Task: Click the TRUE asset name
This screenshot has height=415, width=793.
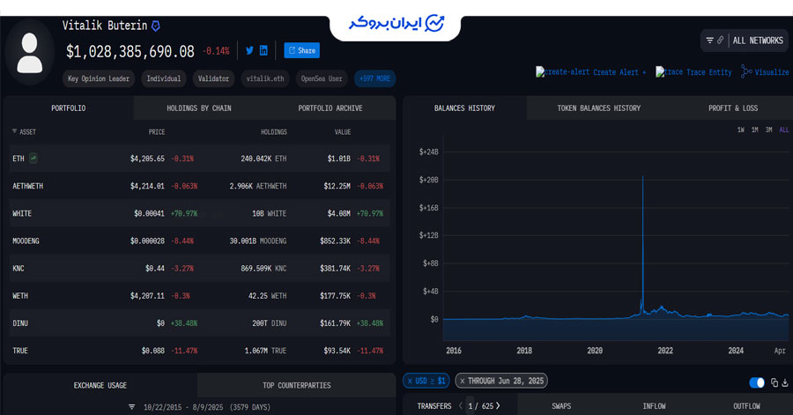Action: click(20, 351)
